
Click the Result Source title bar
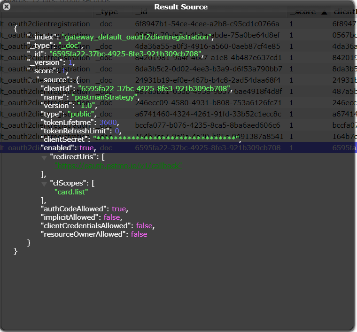[x=180, y=7]
